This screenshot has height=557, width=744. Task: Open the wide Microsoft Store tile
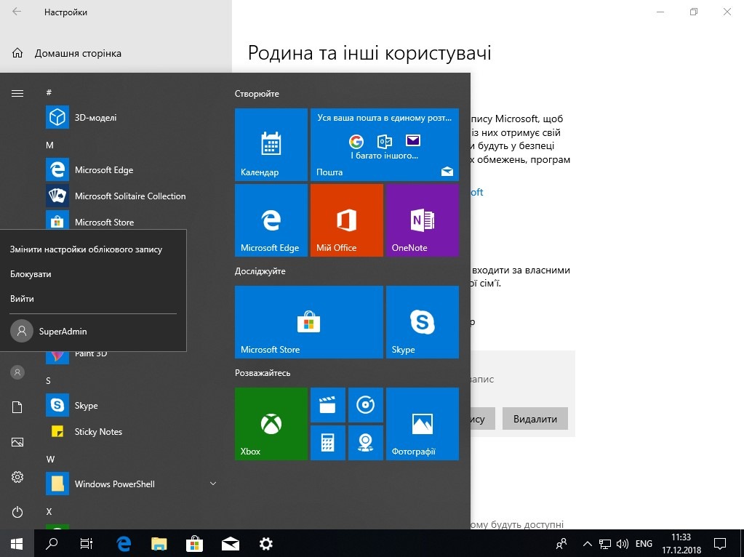309,321
